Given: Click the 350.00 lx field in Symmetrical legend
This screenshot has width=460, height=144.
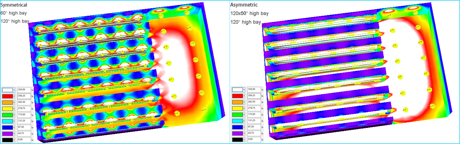Looking at the screenshot, I should click(x=24, y=90).
